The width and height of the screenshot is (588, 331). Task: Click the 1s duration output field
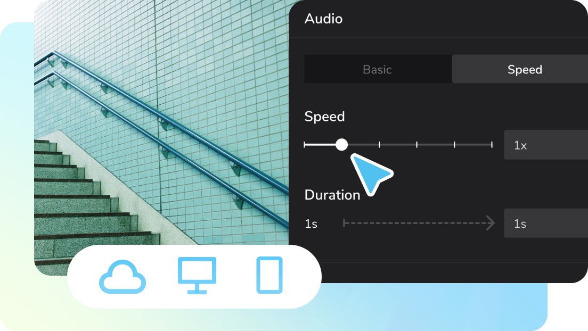click(x=546, y=224)
